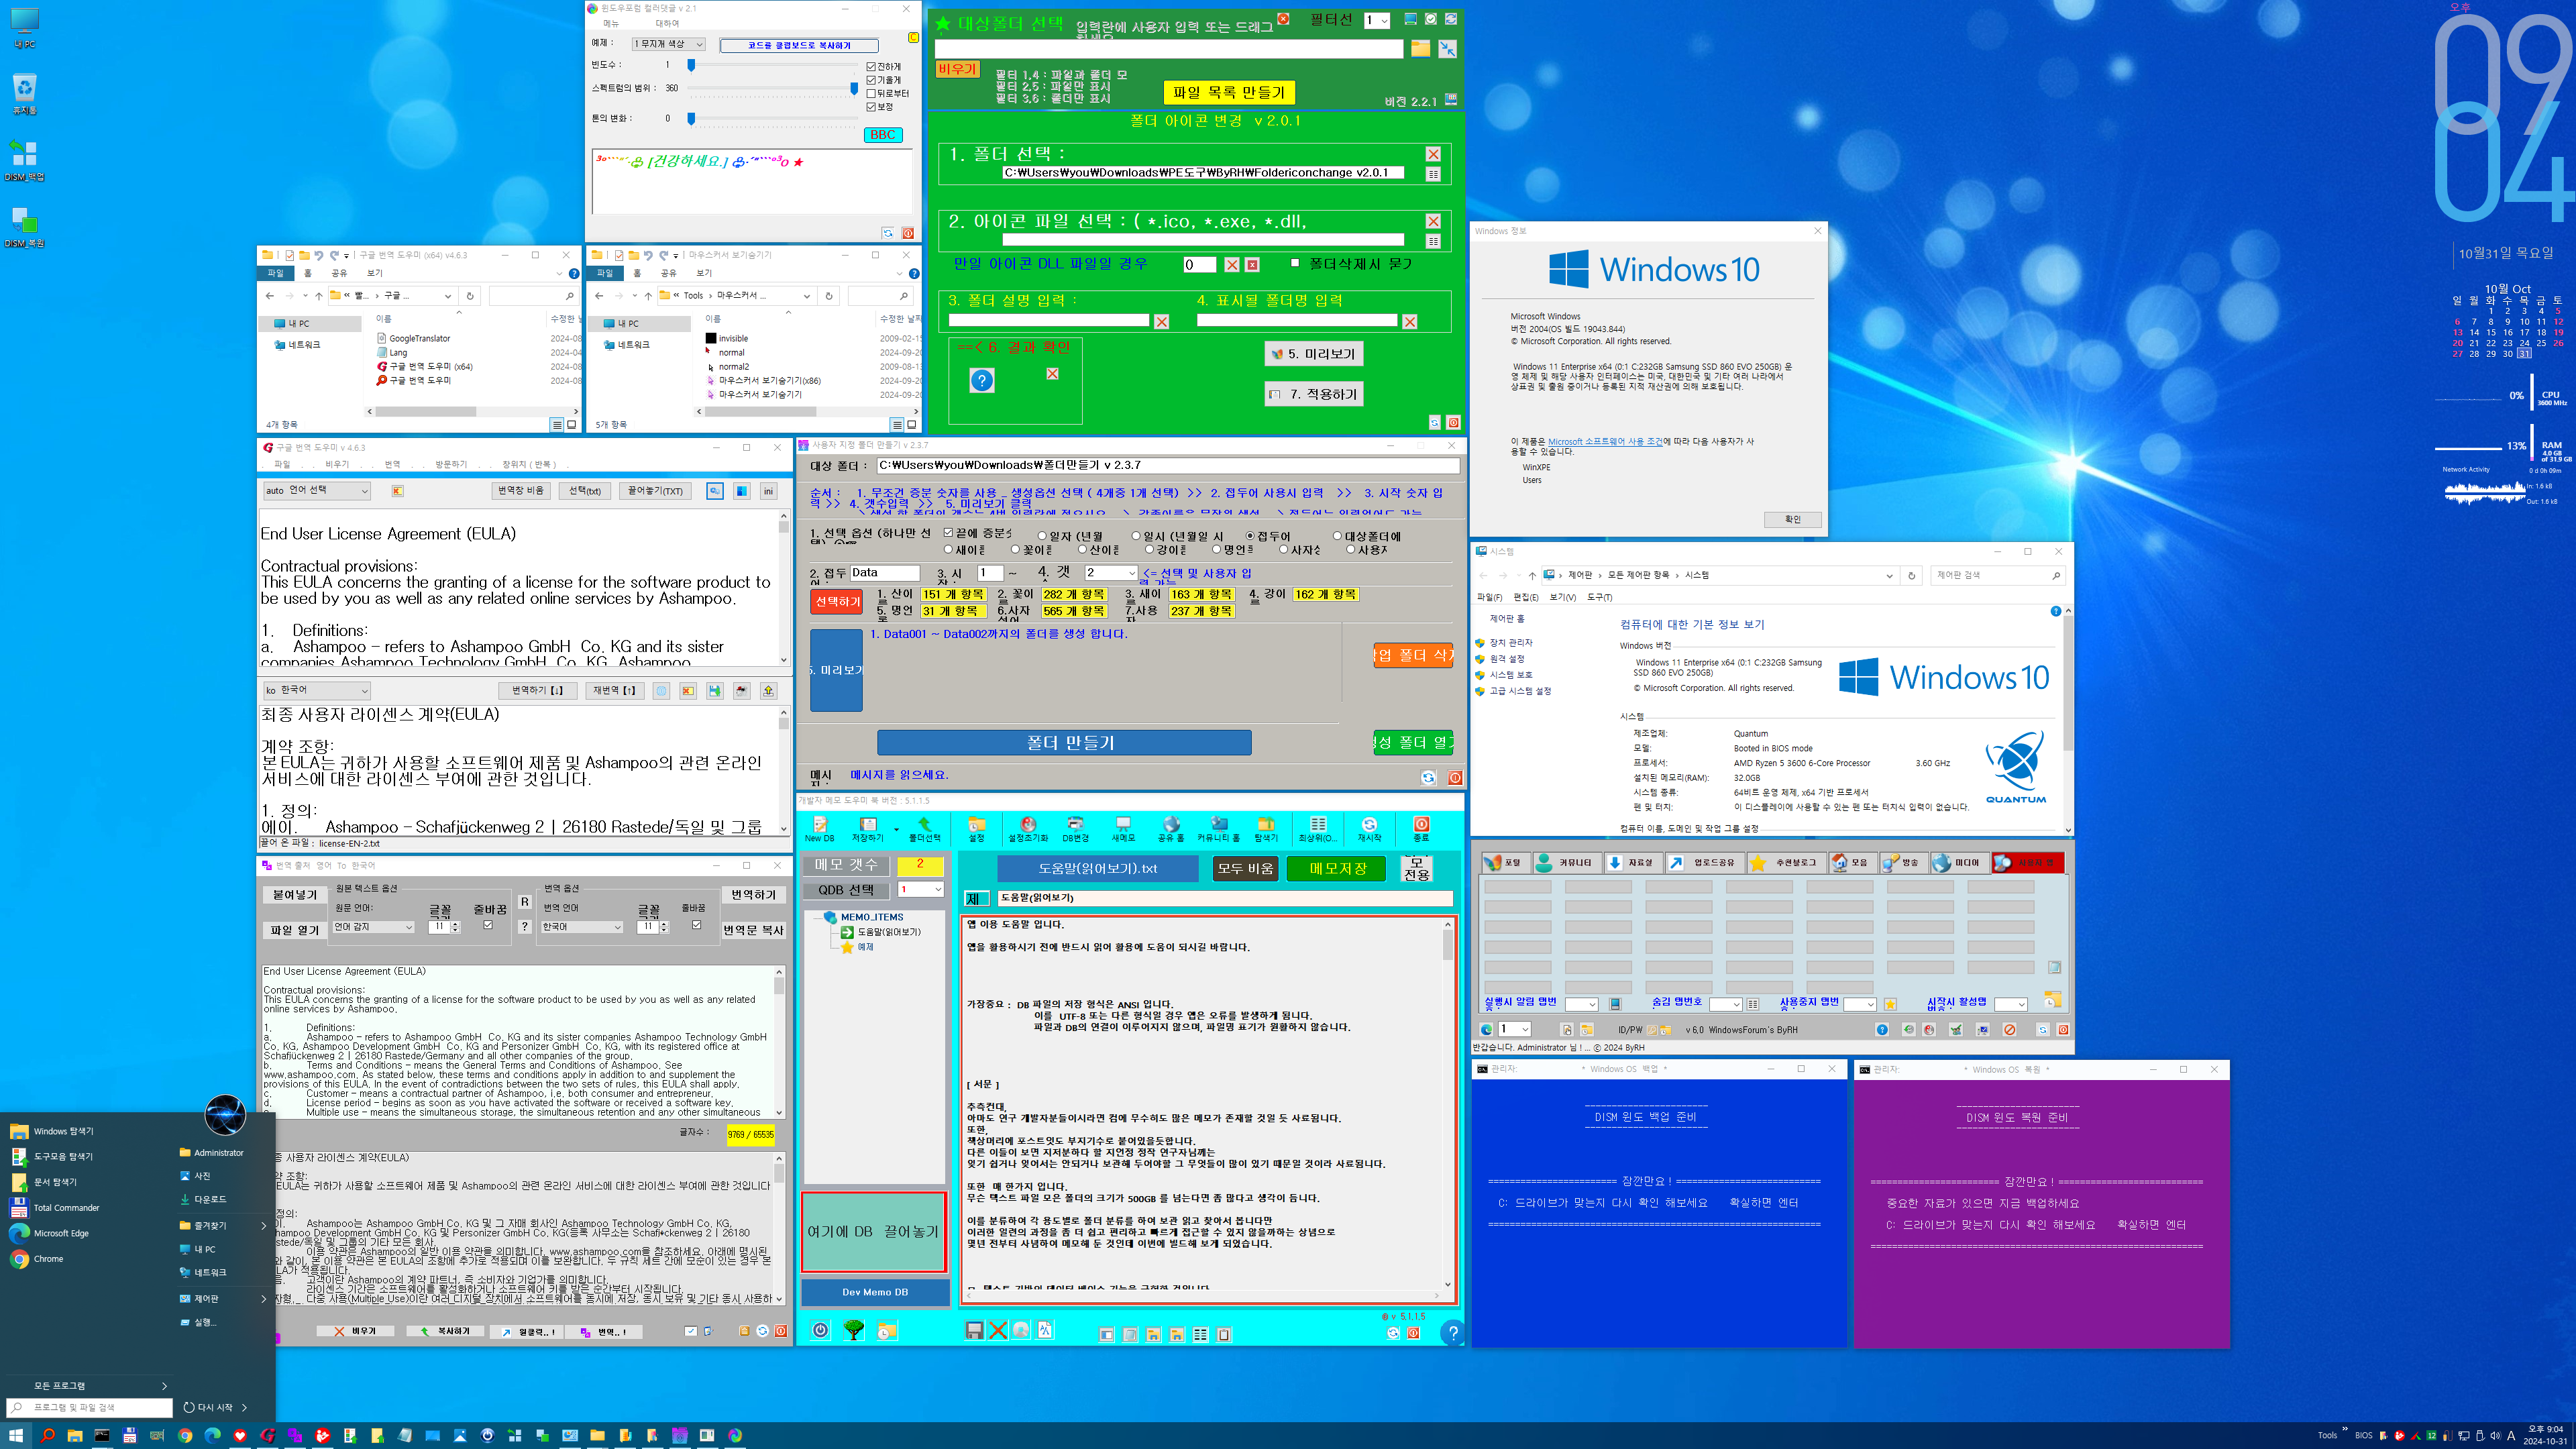Image resolution: width=2576 pixels, height=1449 pixels.
Task: Open Chrome from the taskbar
Action: (185, 1435)
